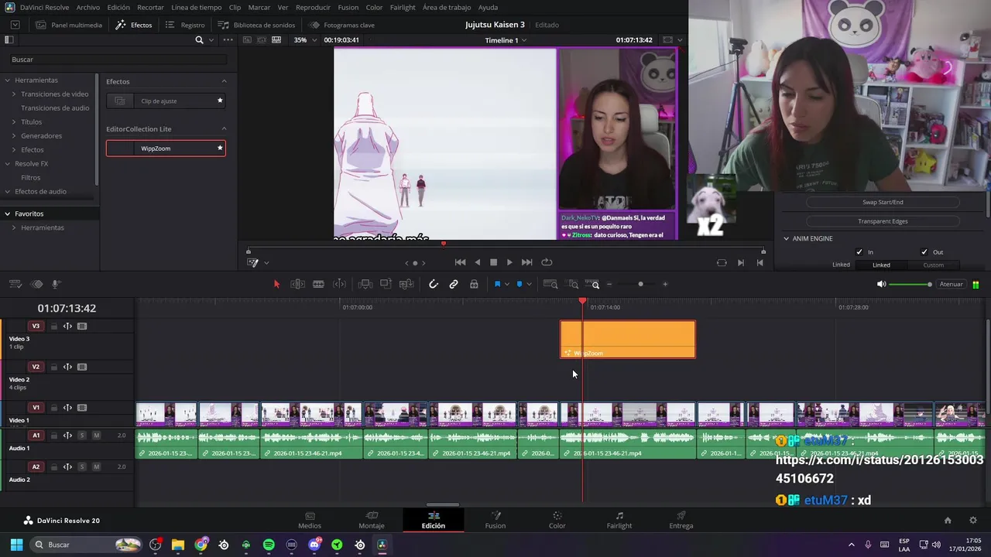Uncheck the Out checkbox in Anim Engine
This screenshot has width=991, height=557.
pos(924,252)
